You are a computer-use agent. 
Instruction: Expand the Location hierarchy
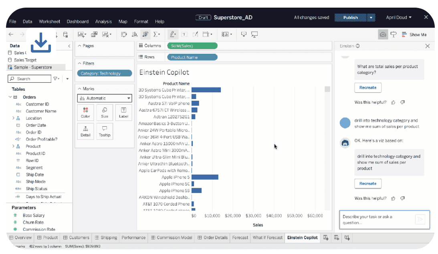click(13, 118)
